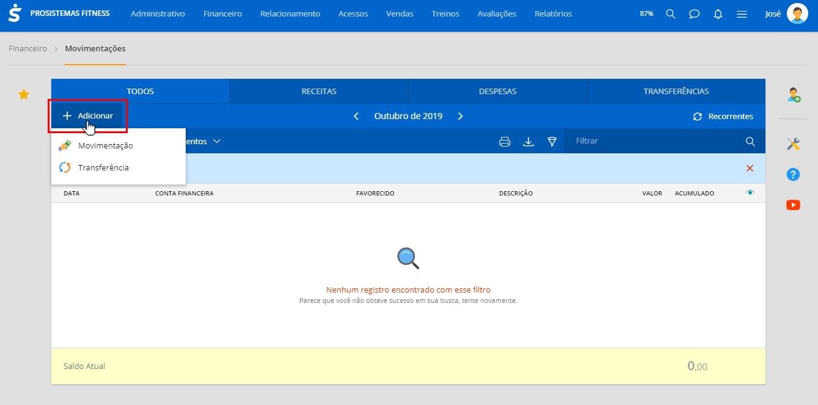The image size is (818, 405).
Task: Click the Adicionar button
Action: click(x=87, y=116)
